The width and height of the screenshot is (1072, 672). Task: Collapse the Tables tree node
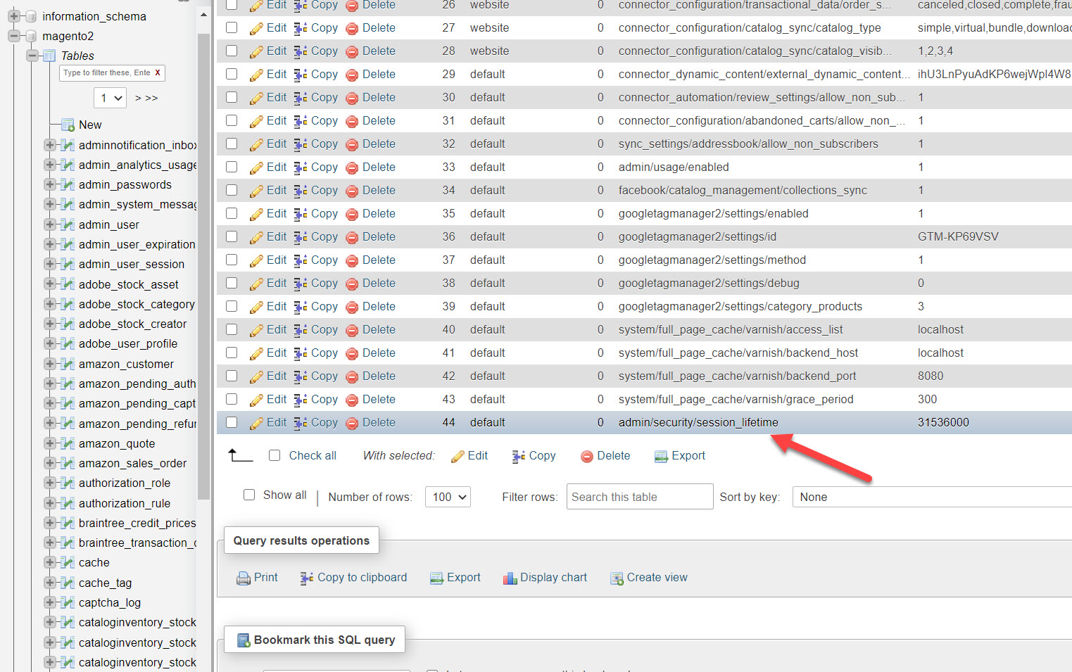click(32, 56)
